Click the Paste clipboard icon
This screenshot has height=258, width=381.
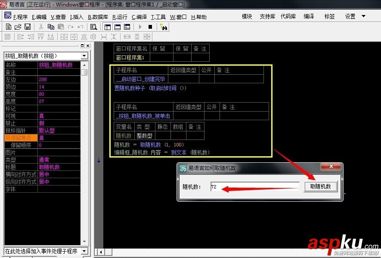pos(61,27)
